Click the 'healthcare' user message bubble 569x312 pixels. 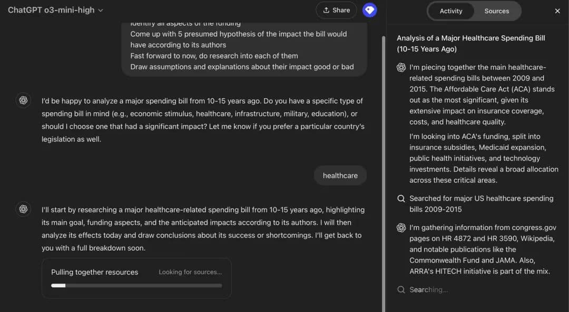(x=340, y=175)
